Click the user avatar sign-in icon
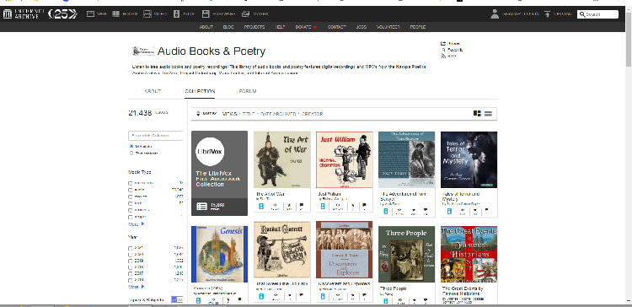Viewport: 632px width, 307px height. [x=495, y=14]
